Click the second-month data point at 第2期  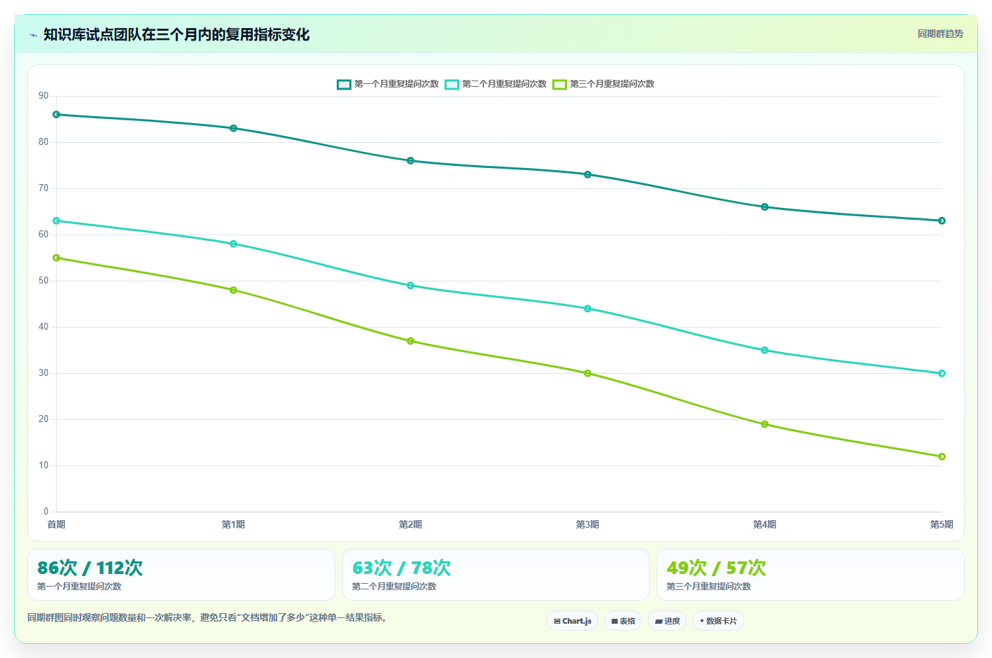(x=410, y=286)
